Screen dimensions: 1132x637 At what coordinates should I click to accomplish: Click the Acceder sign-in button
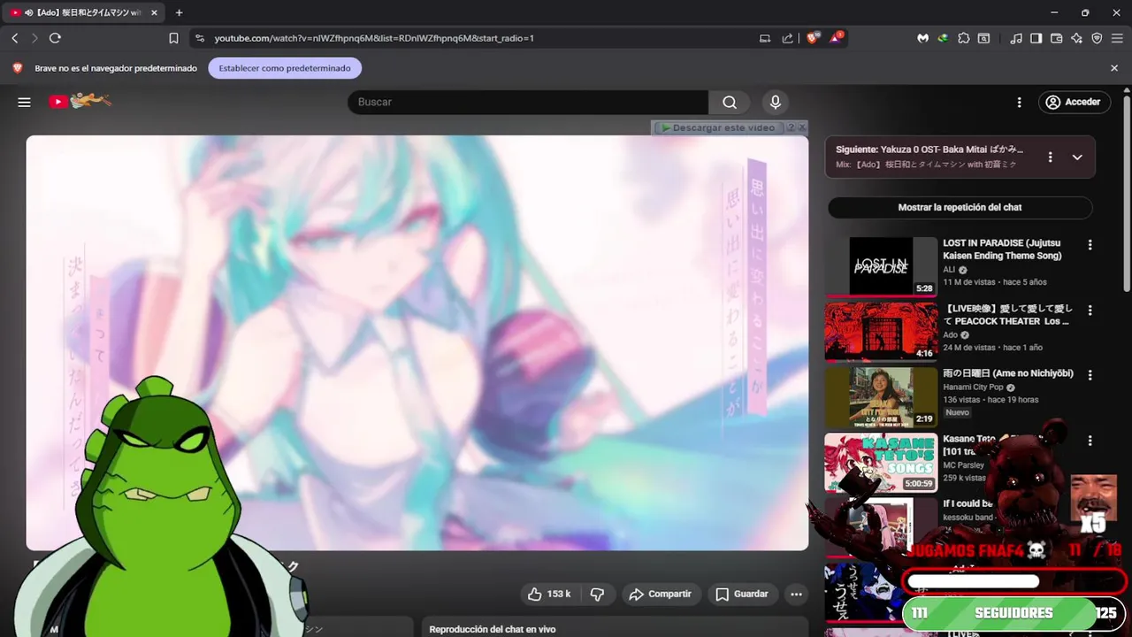click(1075, 102)
